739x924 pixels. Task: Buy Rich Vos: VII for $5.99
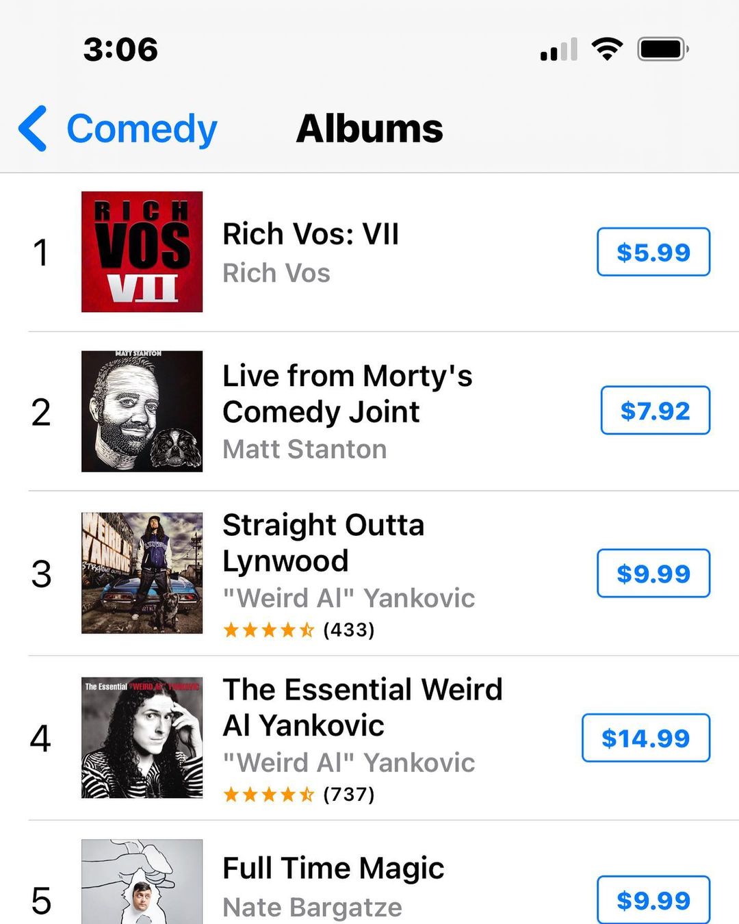coord(653,252)
